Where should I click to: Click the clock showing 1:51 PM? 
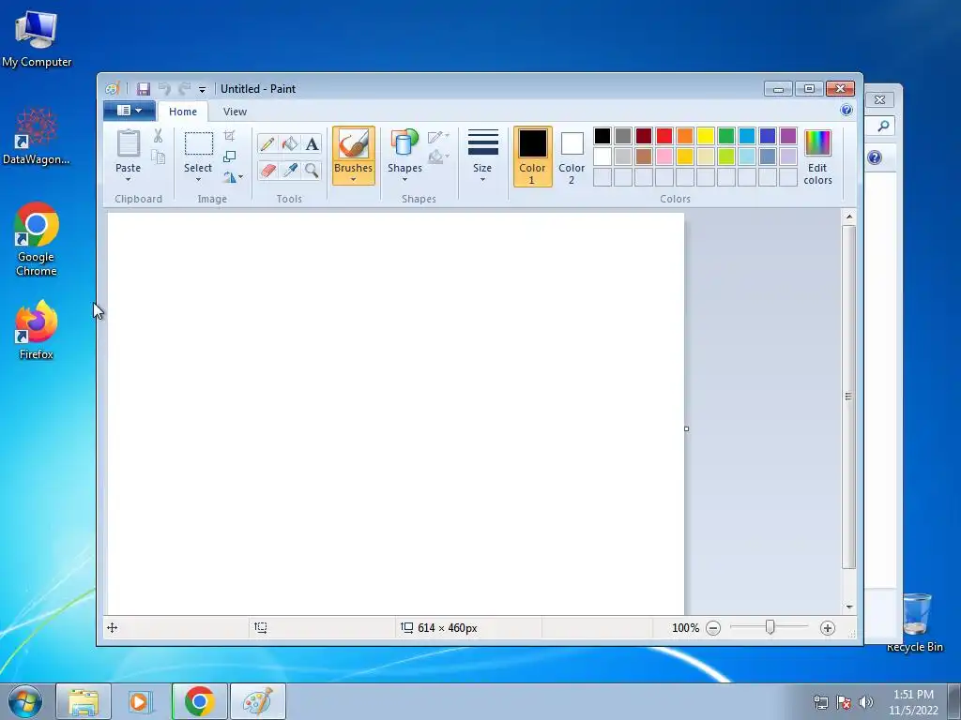(x=913, y=695)
